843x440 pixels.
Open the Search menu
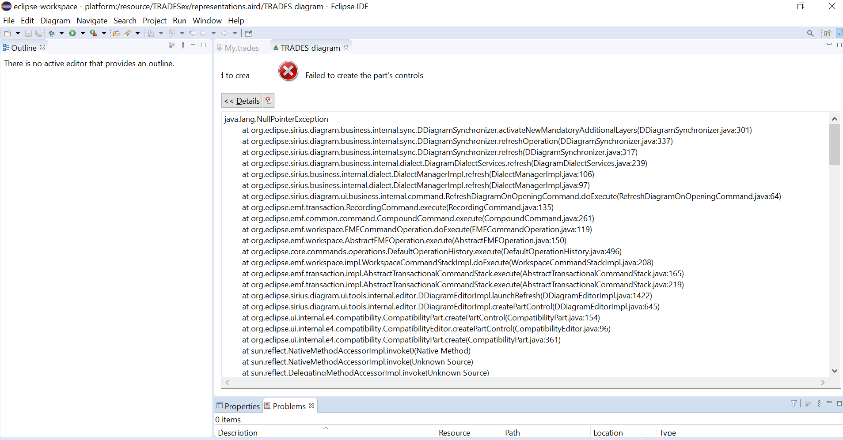[125, 21]
